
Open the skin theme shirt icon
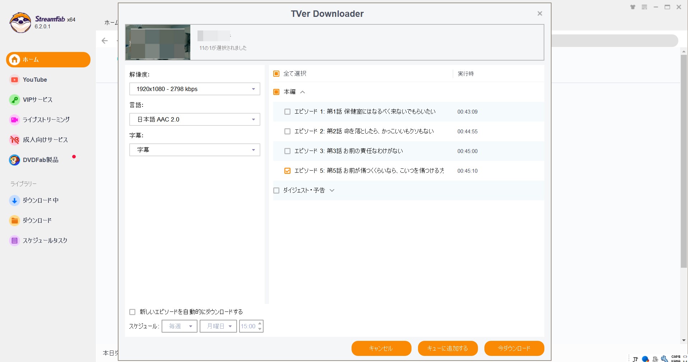(x=633, y=7)
